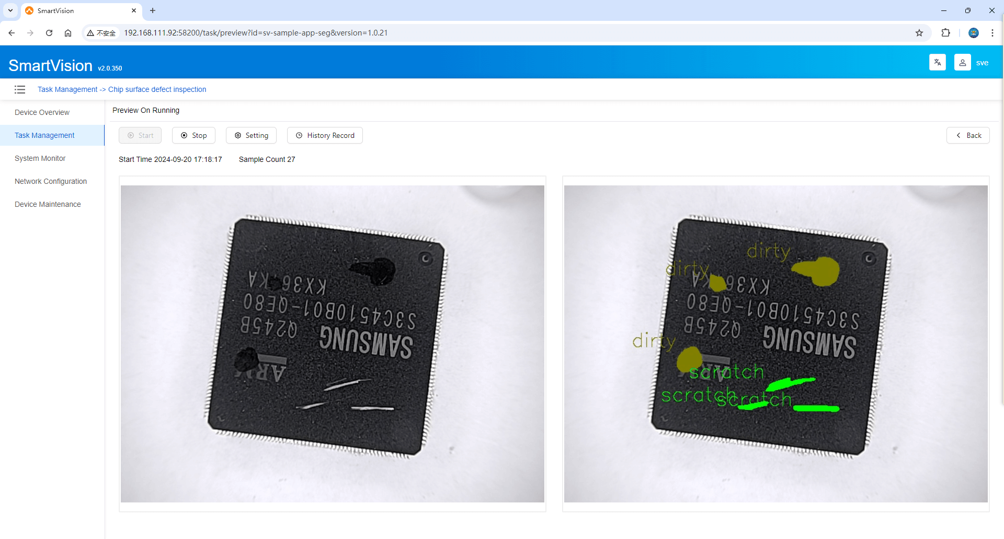Close the SmartVision tab
Image resolution: width=1004 pixels, height=539 pixels.
click(x=134, y=10)
